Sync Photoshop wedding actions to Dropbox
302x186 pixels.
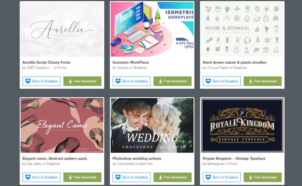point(132,177)
